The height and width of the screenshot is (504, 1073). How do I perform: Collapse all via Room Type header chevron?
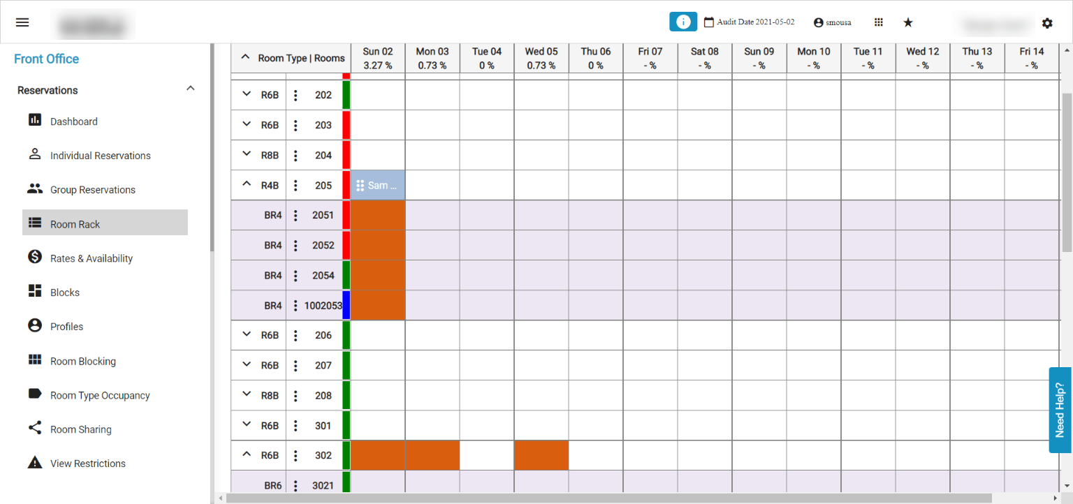[245, 57]
